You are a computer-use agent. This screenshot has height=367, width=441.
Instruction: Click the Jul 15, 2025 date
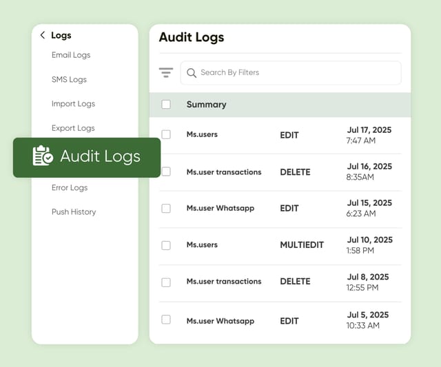click(x=369, y=203)
